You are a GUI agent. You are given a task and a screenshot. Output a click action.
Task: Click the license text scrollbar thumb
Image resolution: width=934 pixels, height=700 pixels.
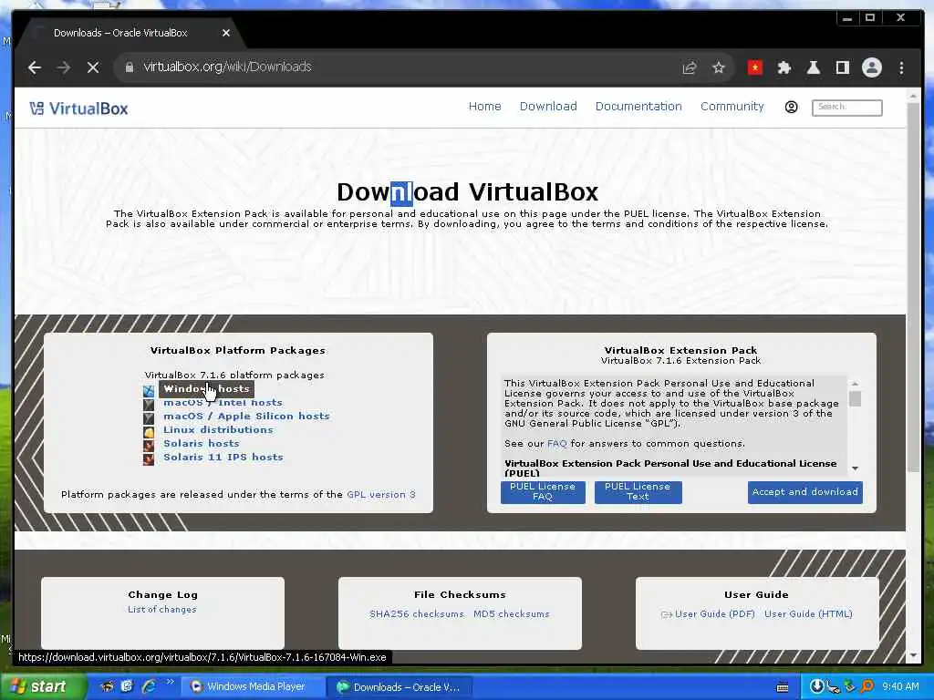(x=855, y=398)
